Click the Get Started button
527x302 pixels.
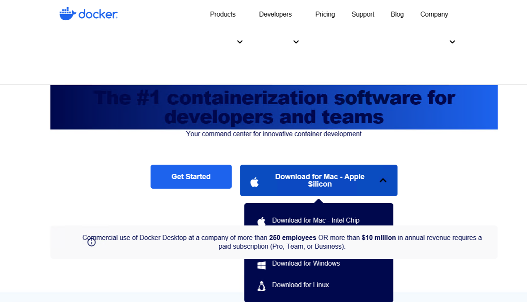click(191, 177)
